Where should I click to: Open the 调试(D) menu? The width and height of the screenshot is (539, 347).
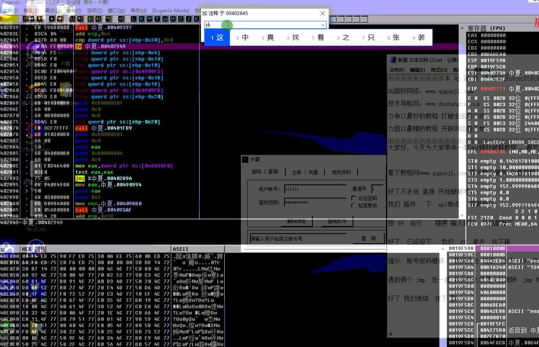tap(52, 11)
